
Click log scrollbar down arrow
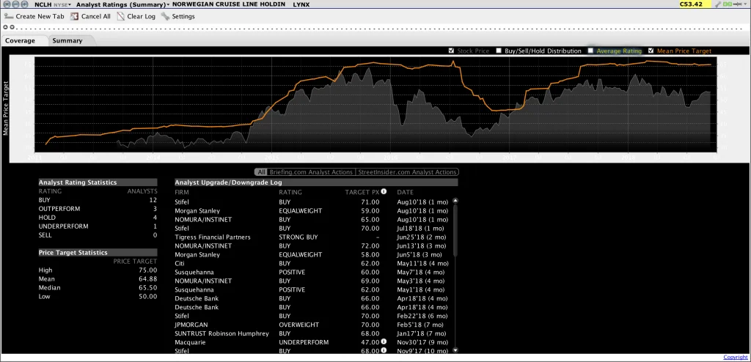click(455, 350)
